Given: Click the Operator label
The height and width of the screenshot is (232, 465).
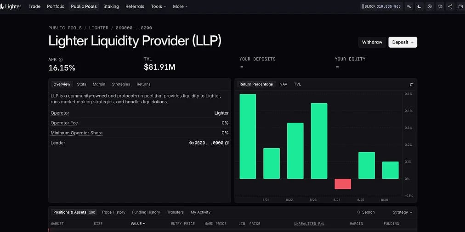Looking at the screenshot, I should click(60, 113).
